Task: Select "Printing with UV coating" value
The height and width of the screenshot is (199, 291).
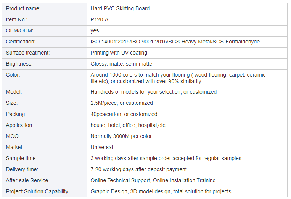Action: point(119,53)
